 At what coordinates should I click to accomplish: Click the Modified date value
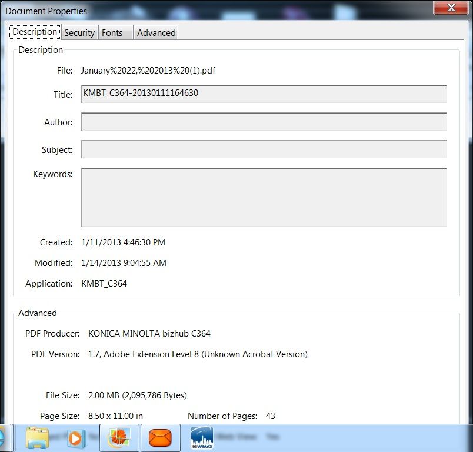point(124,263)
